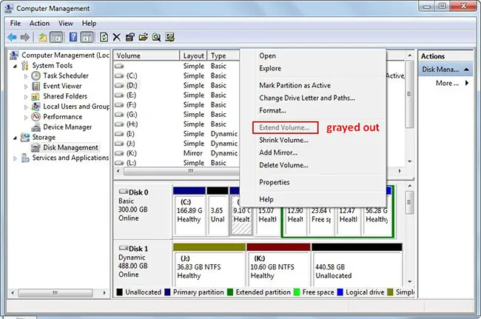The width and height of the screenshot is (481, 319).
Task: Open the Help menu in menu bar
Action: [89, 23]
